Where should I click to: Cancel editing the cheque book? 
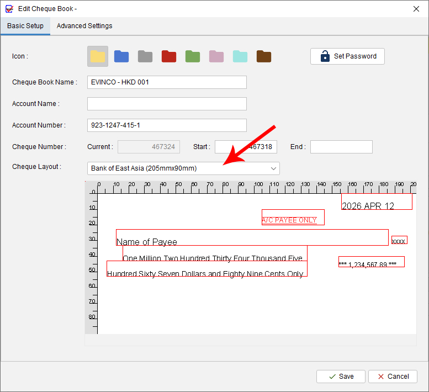393,377
